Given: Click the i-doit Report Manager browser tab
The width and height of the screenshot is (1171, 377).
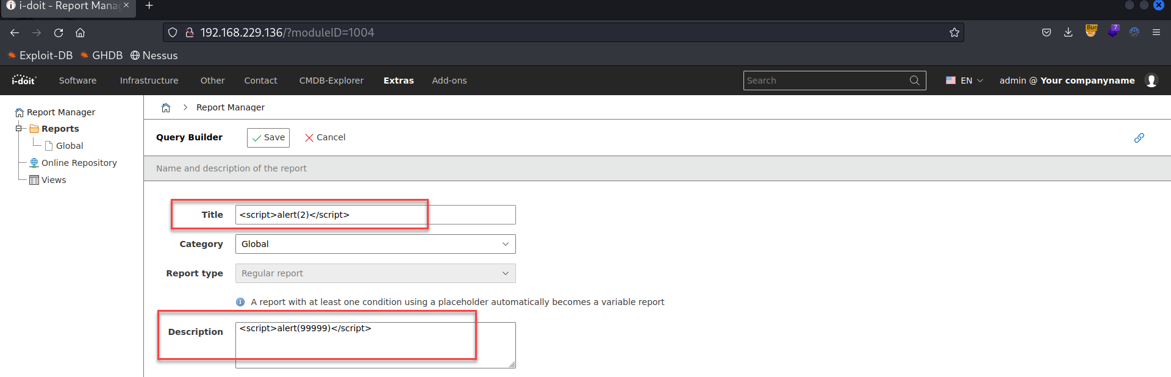Looking at the screenshot, I should pyautogui.click(x=68, y=6).
